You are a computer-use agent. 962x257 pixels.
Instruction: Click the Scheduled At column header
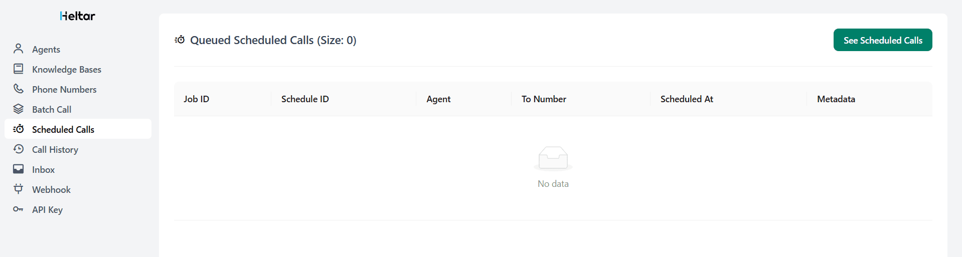[687, 99]
